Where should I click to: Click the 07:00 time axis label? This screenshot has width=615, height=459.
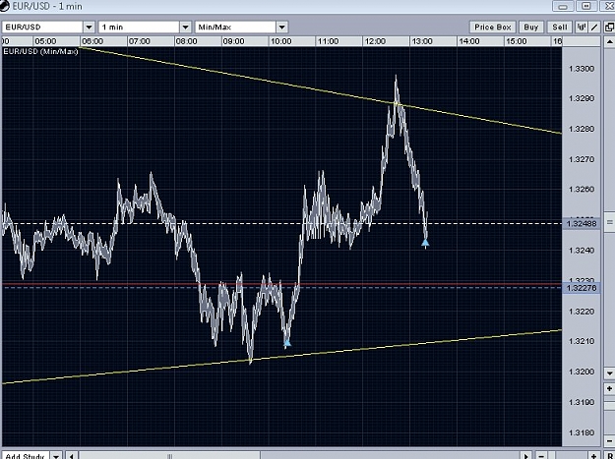[x=140, y=41]
